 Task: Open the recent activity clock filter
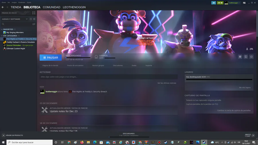(31, 19)
